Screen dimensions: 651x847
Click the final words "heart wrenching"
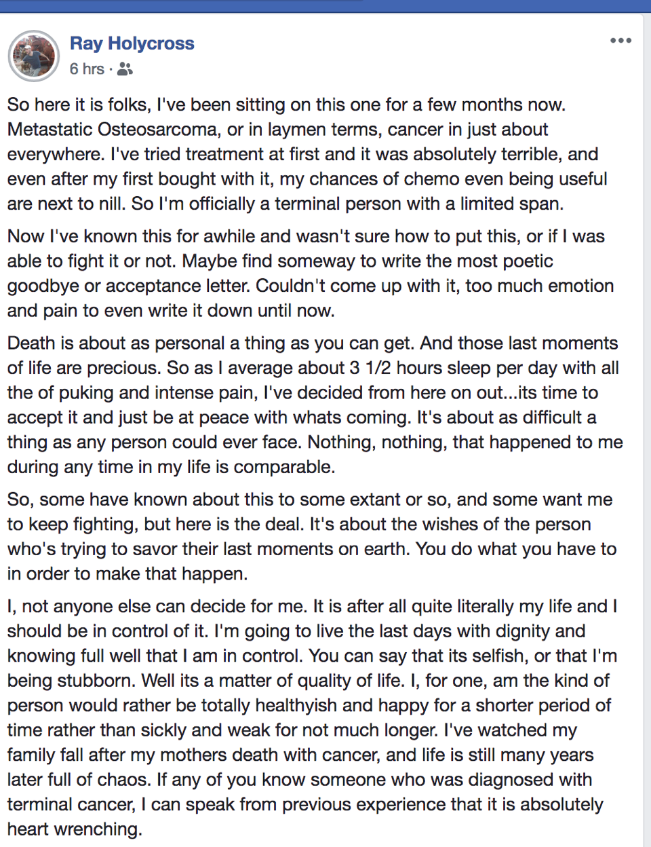point(74,829)
